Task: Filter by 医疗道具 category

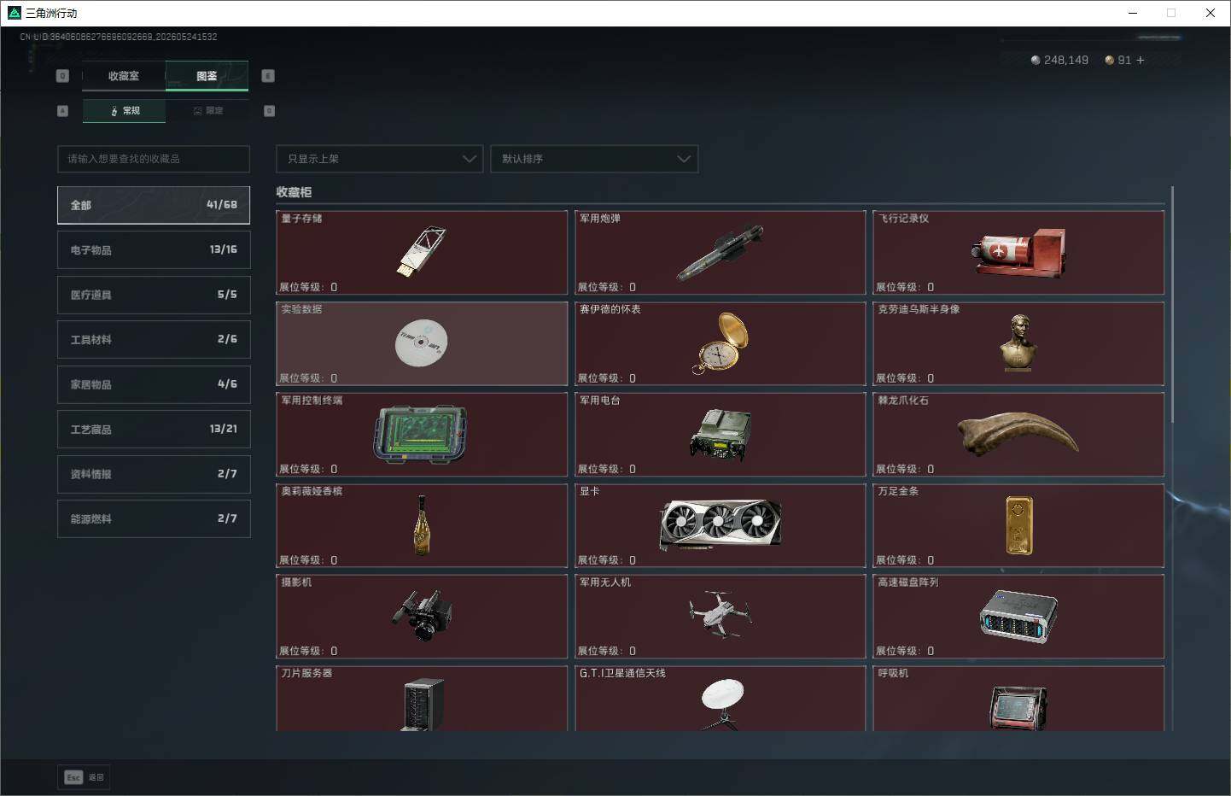Action: tap(154, 295)
